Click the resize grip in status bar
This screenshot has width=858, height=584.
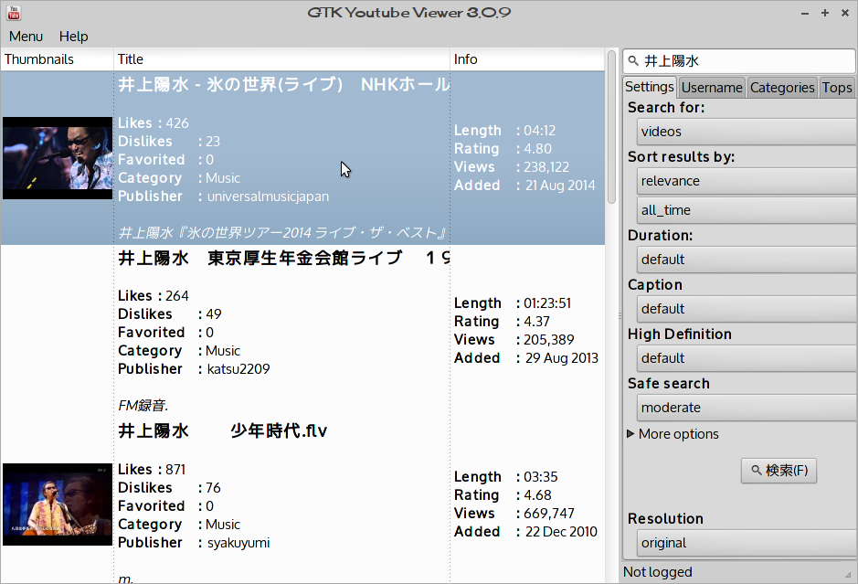849,575
